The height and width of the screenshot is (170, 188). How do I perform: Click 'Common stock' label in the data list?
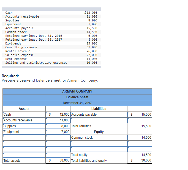point(16,32)
